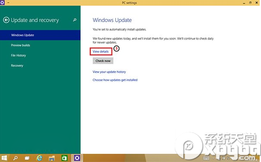261x162 pixels.
Task: Click the View details link
Action: [x=101, y=52]
